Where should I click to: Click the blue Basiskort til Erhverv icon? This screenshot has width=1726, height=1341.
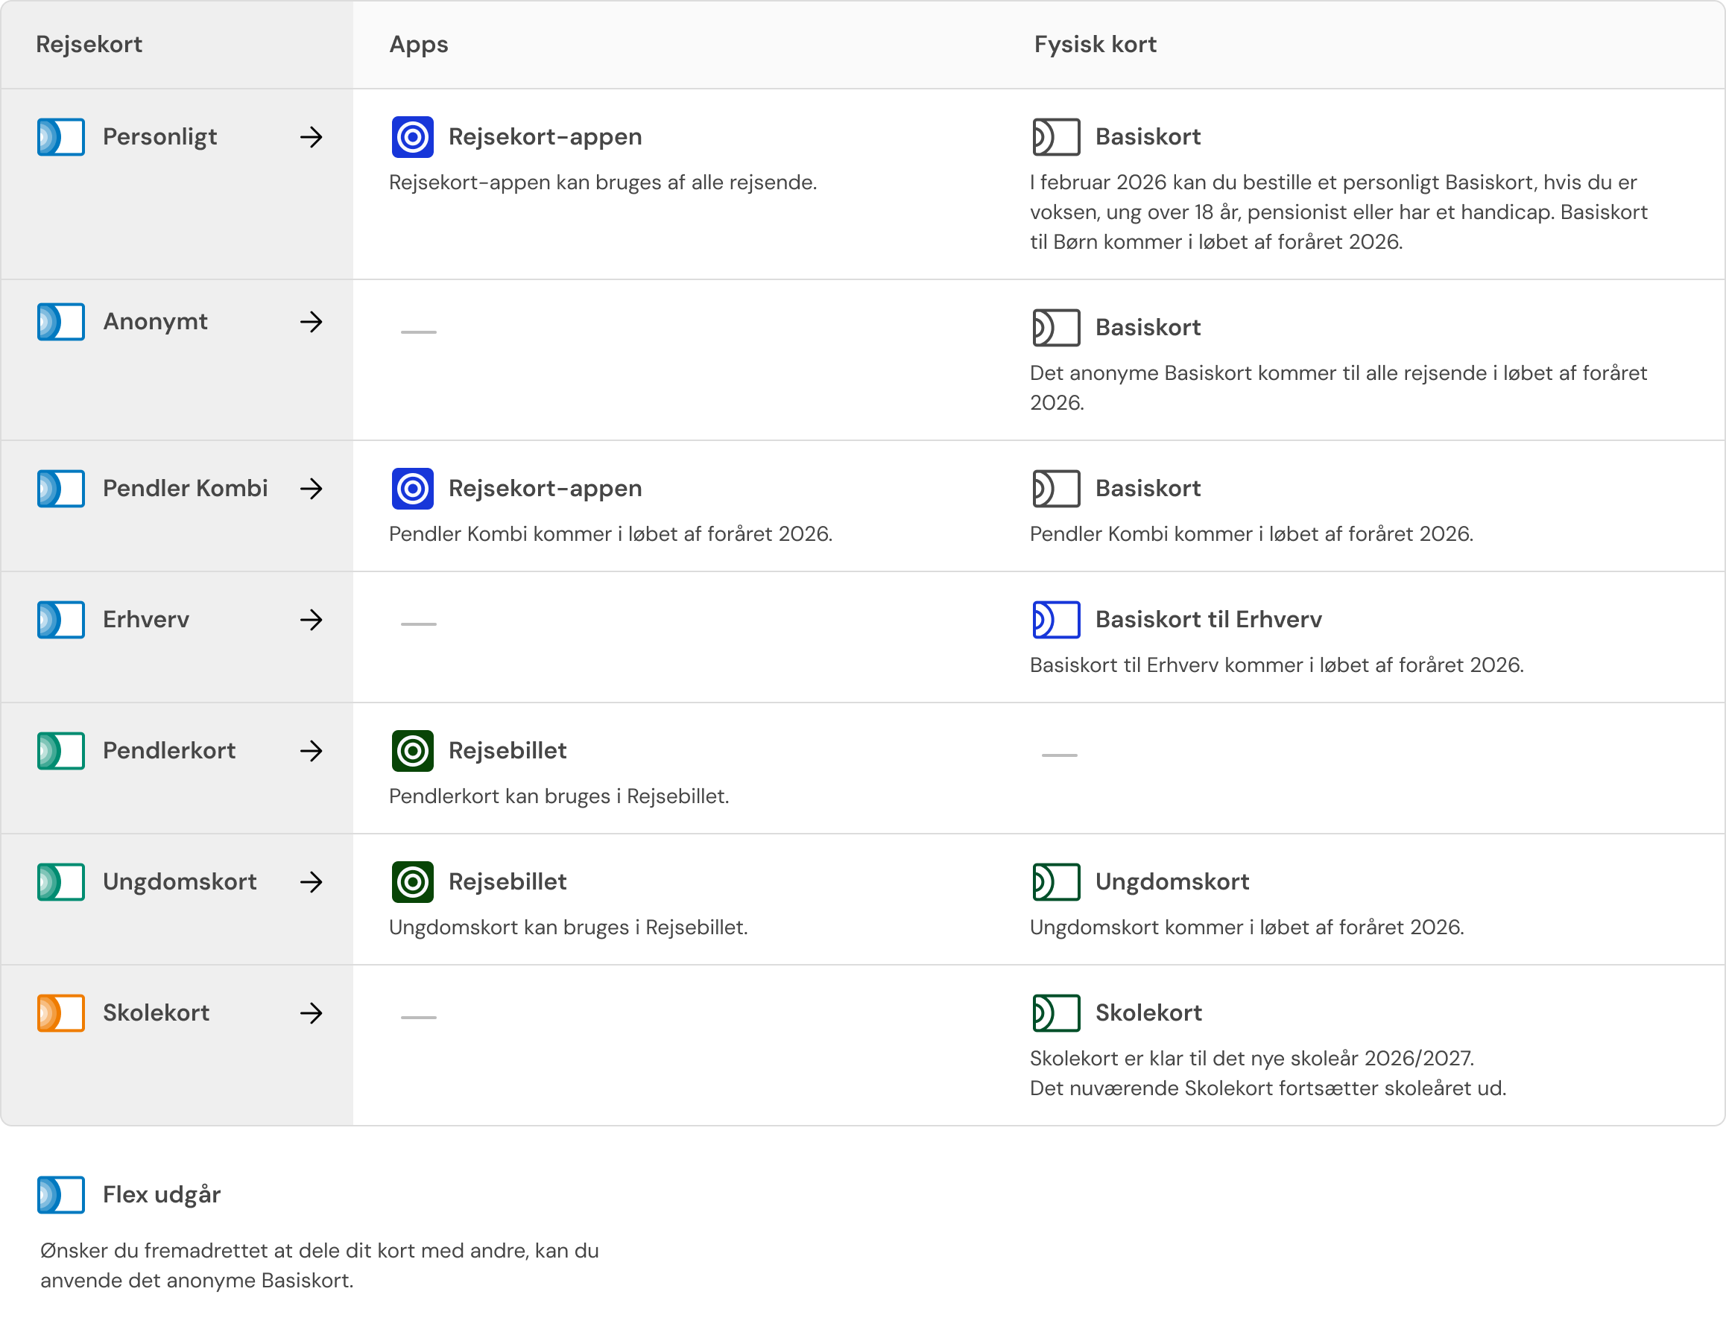coord(1056,620)
